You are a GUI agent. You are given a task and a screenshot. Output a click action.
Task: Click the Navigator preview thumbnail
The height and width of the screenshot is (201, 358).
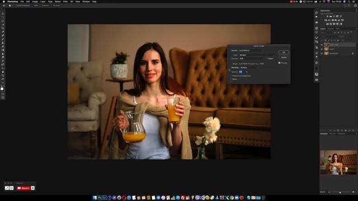tap(338, 162)
